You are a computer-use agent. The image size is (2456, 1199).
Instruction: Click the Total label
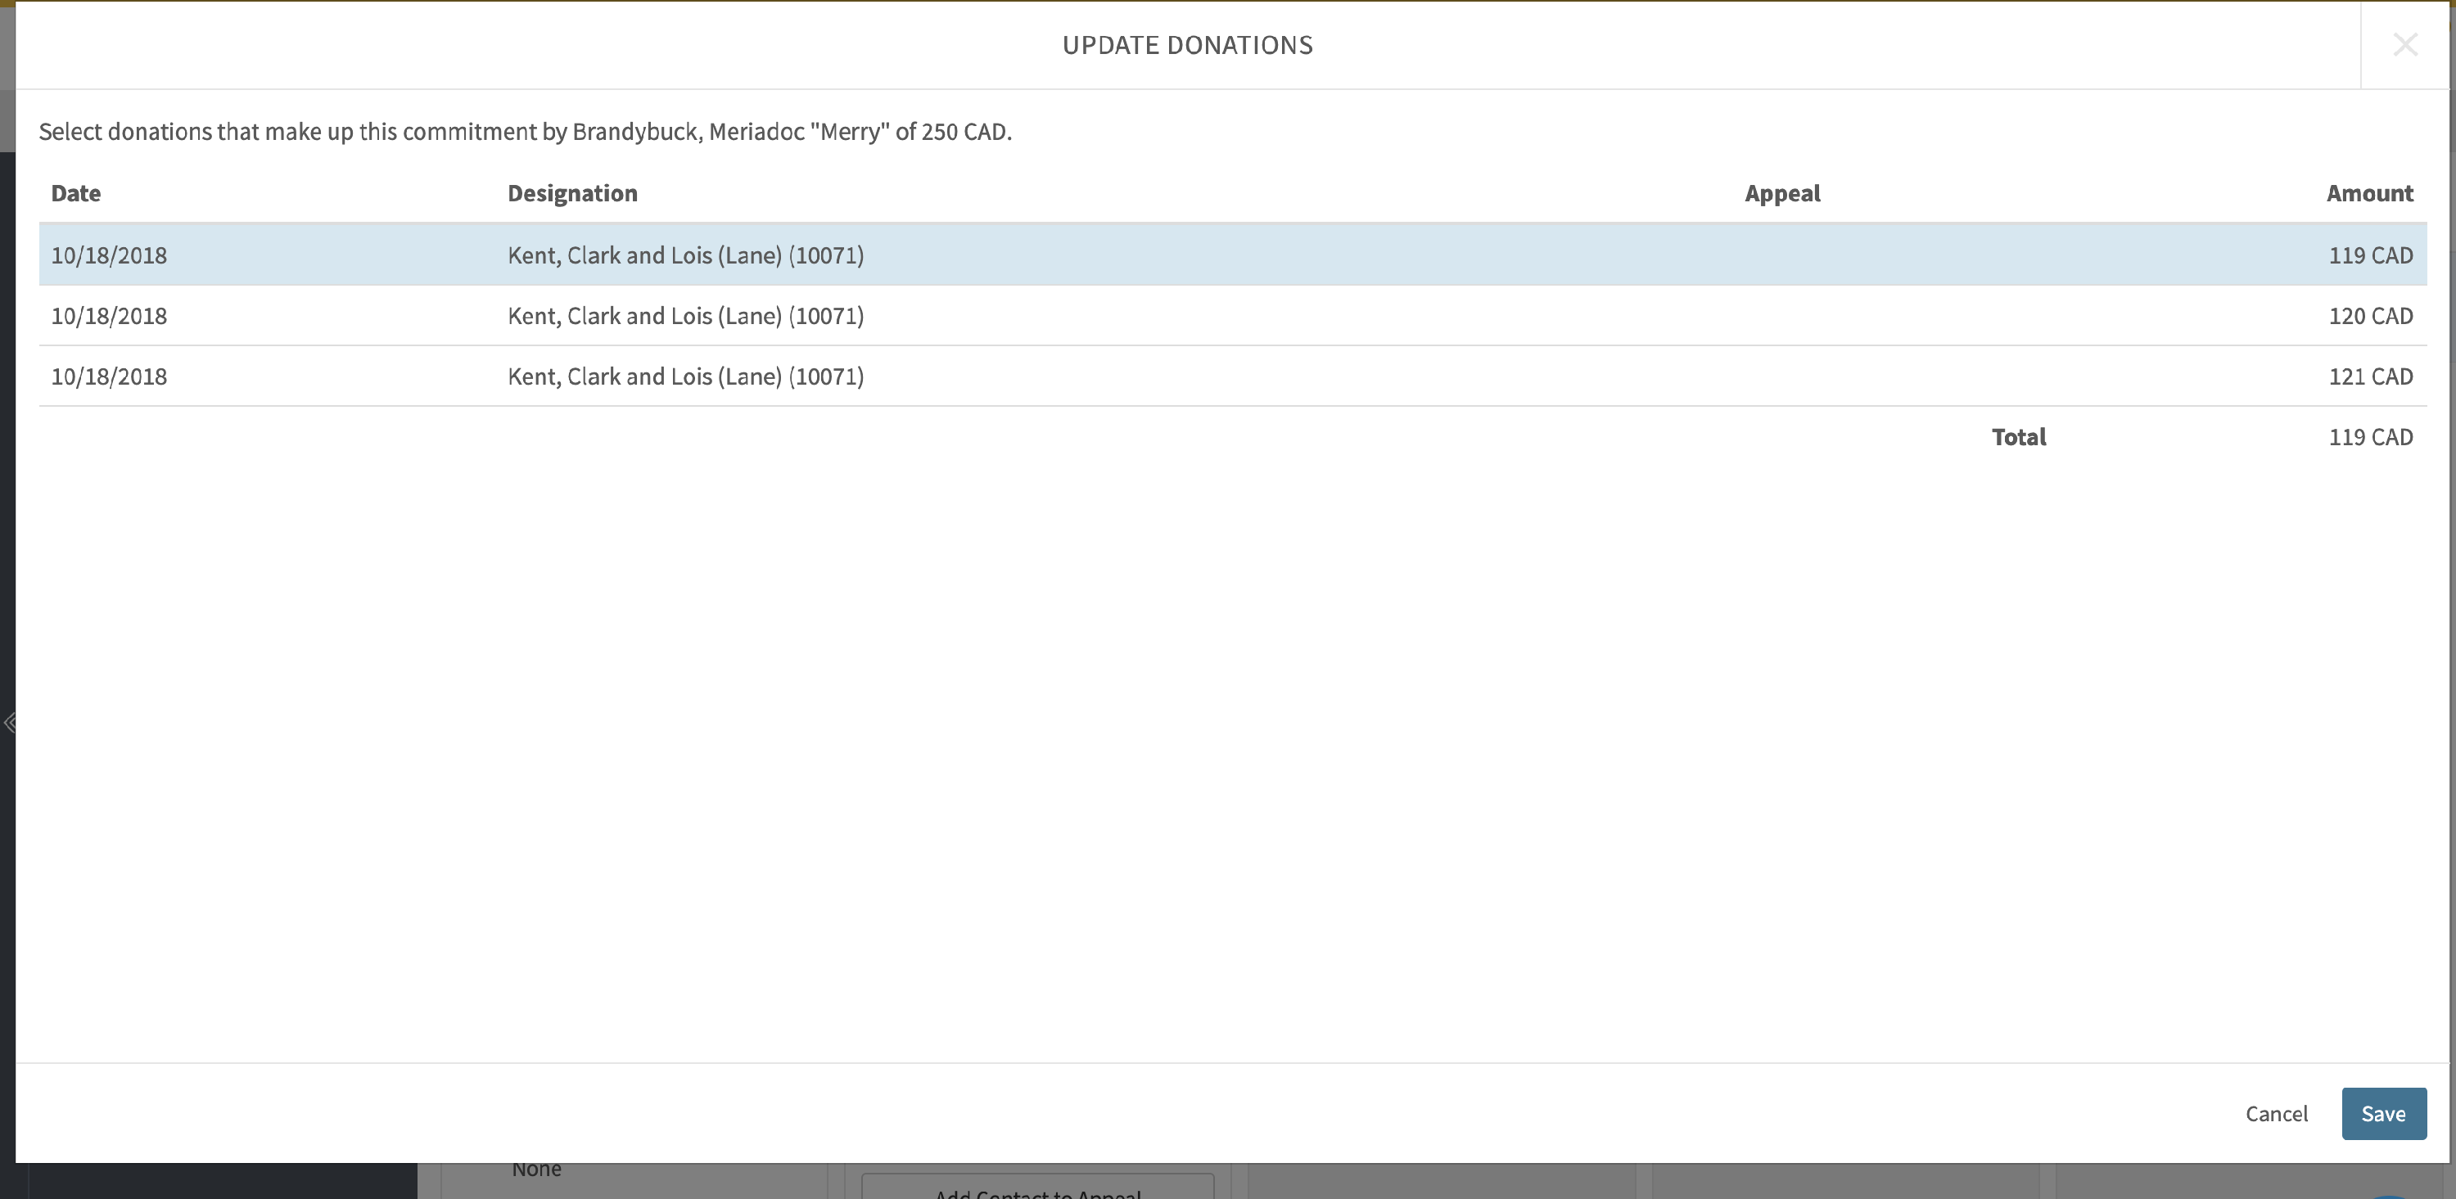pyautogui.click(x=2018, y=436)
